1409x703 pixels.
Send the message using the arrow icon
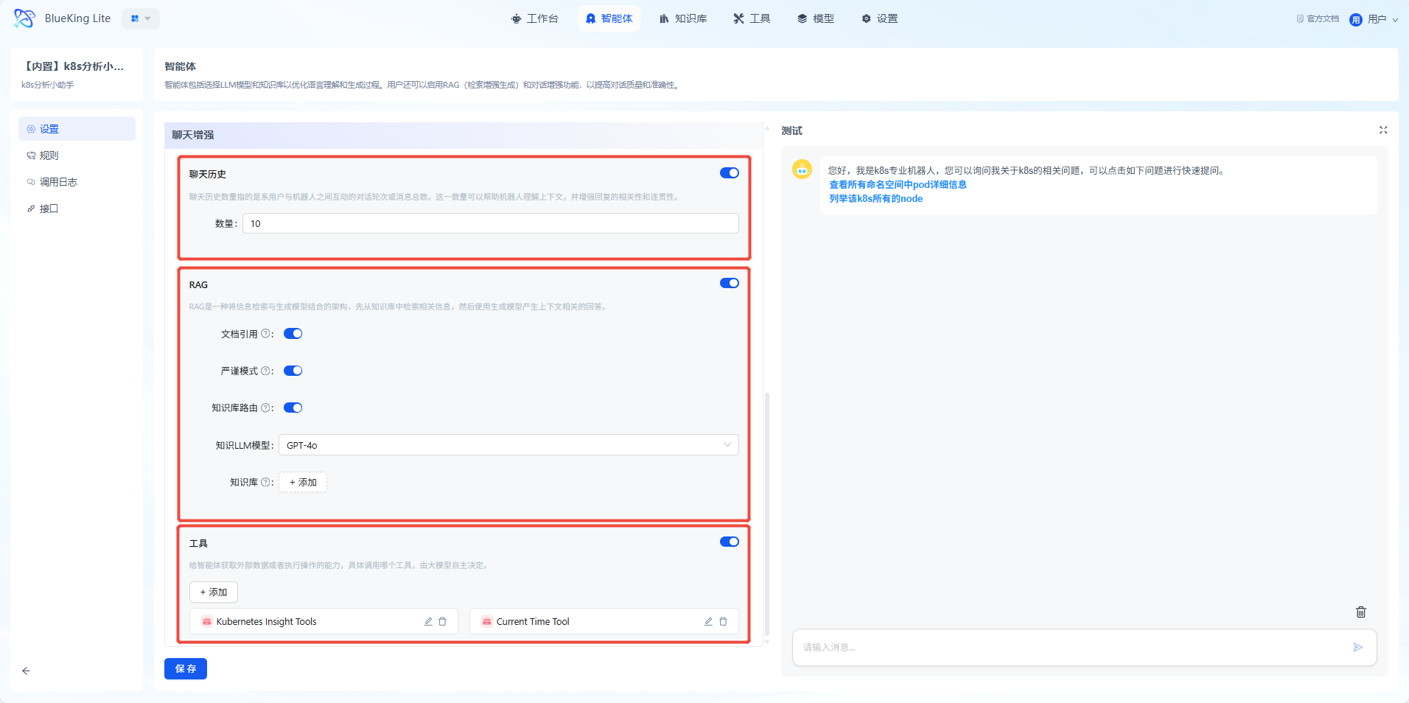[x=1357, y=648]
